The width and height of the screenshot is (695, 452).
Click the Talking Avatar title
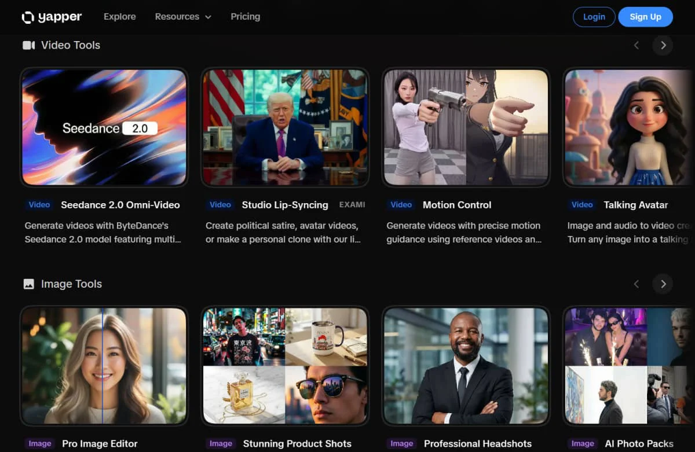(636, 205)
